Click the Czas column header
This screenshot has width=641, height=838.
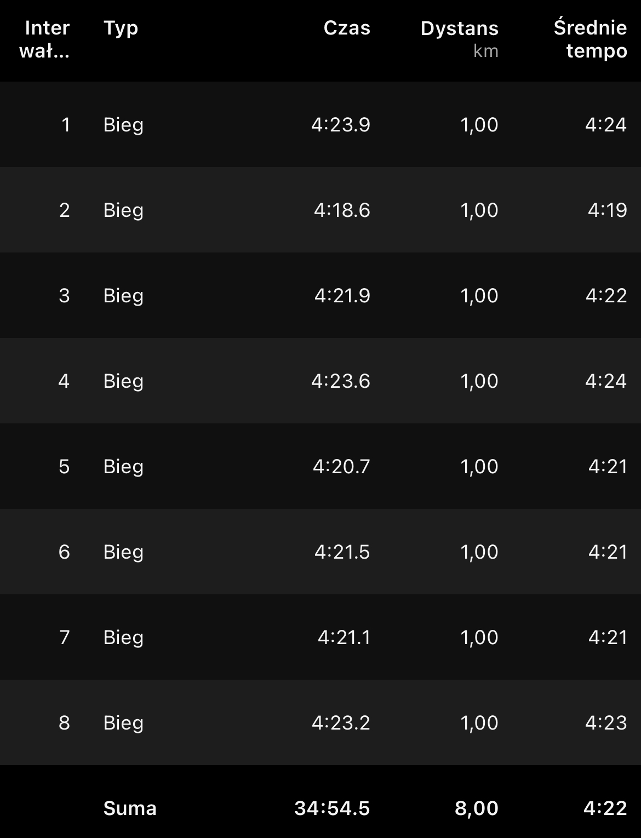pyautogui.click(x=347, y=28)
